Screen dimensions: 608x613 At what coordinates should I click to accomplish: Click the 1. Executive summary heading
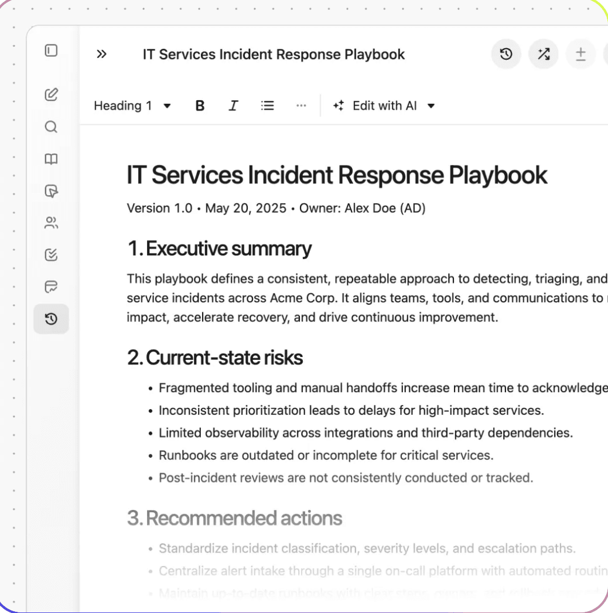tap(219, 248)
